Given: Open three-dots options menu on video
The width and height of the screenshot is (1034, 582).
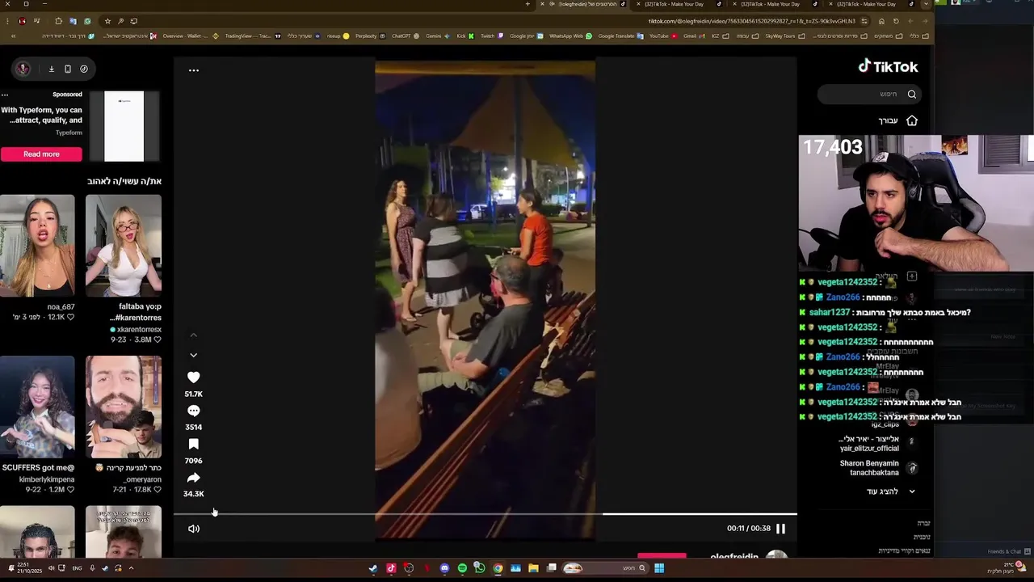Looking at the screenshot, I should click(194, 70).
